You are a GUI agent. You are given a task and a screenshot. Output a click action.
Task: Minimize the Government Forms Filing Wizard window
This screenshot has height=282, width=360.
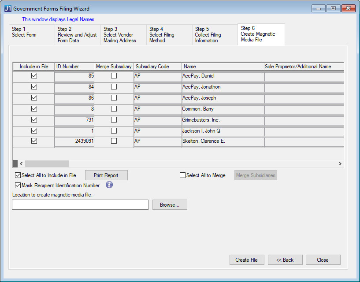tap(319, 8)
